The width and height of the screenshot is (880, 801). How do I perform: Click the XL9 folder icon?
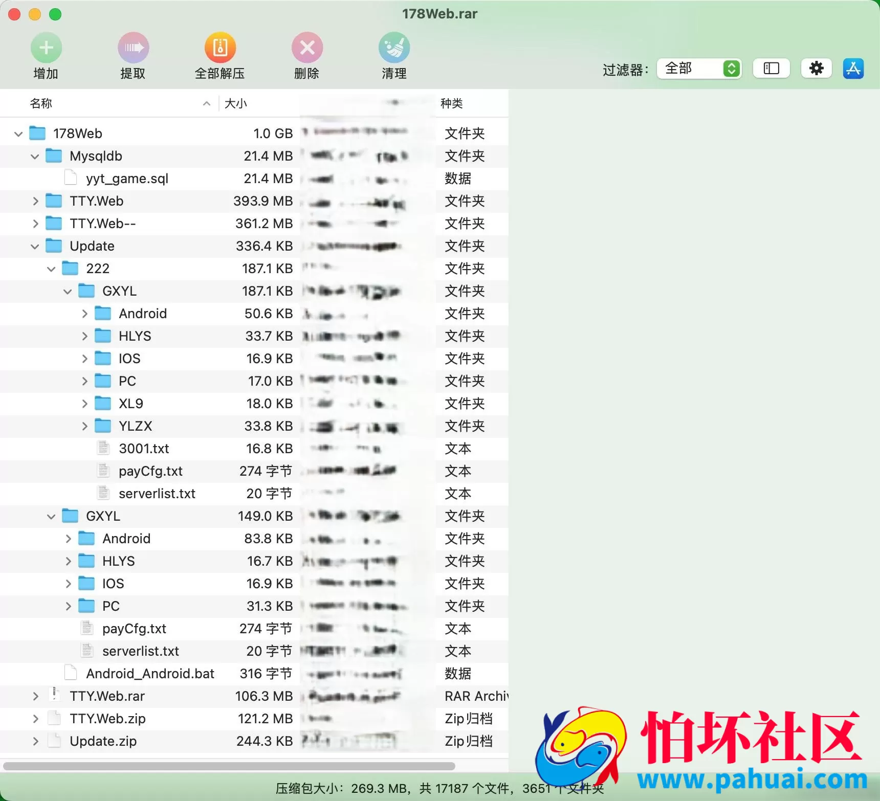(103, 403)
